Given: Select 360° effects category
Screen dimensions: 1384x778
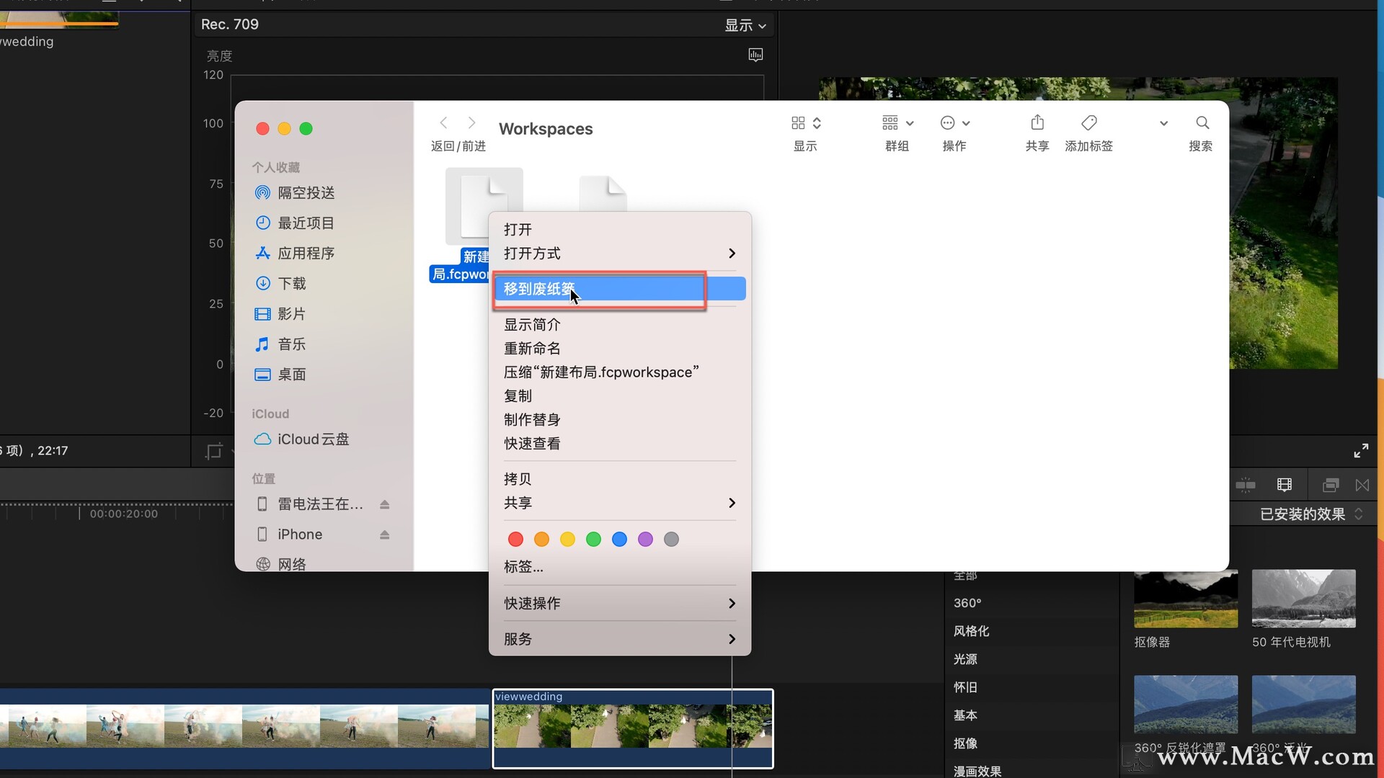Looking at the screenshot, I should (x=967, y=603).
